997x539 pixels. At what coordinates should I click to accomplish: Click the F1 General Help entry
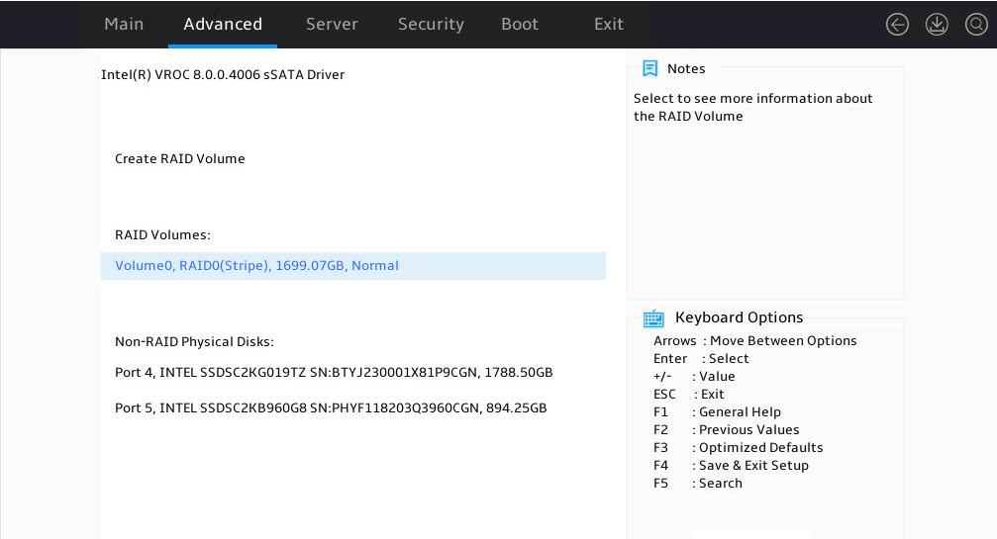[x=717, y=412]
